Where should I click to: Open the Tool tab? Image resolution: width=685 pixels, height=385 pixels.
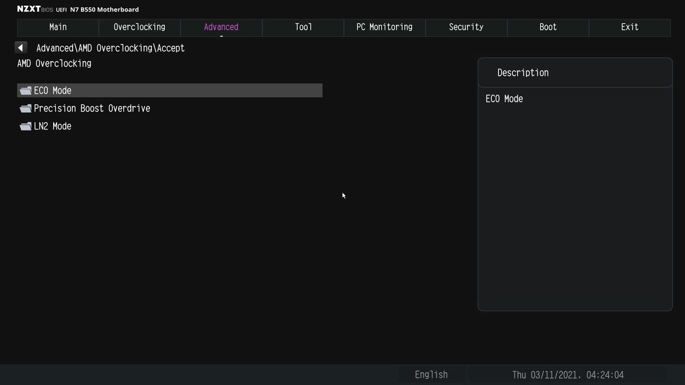pos(303,27)
